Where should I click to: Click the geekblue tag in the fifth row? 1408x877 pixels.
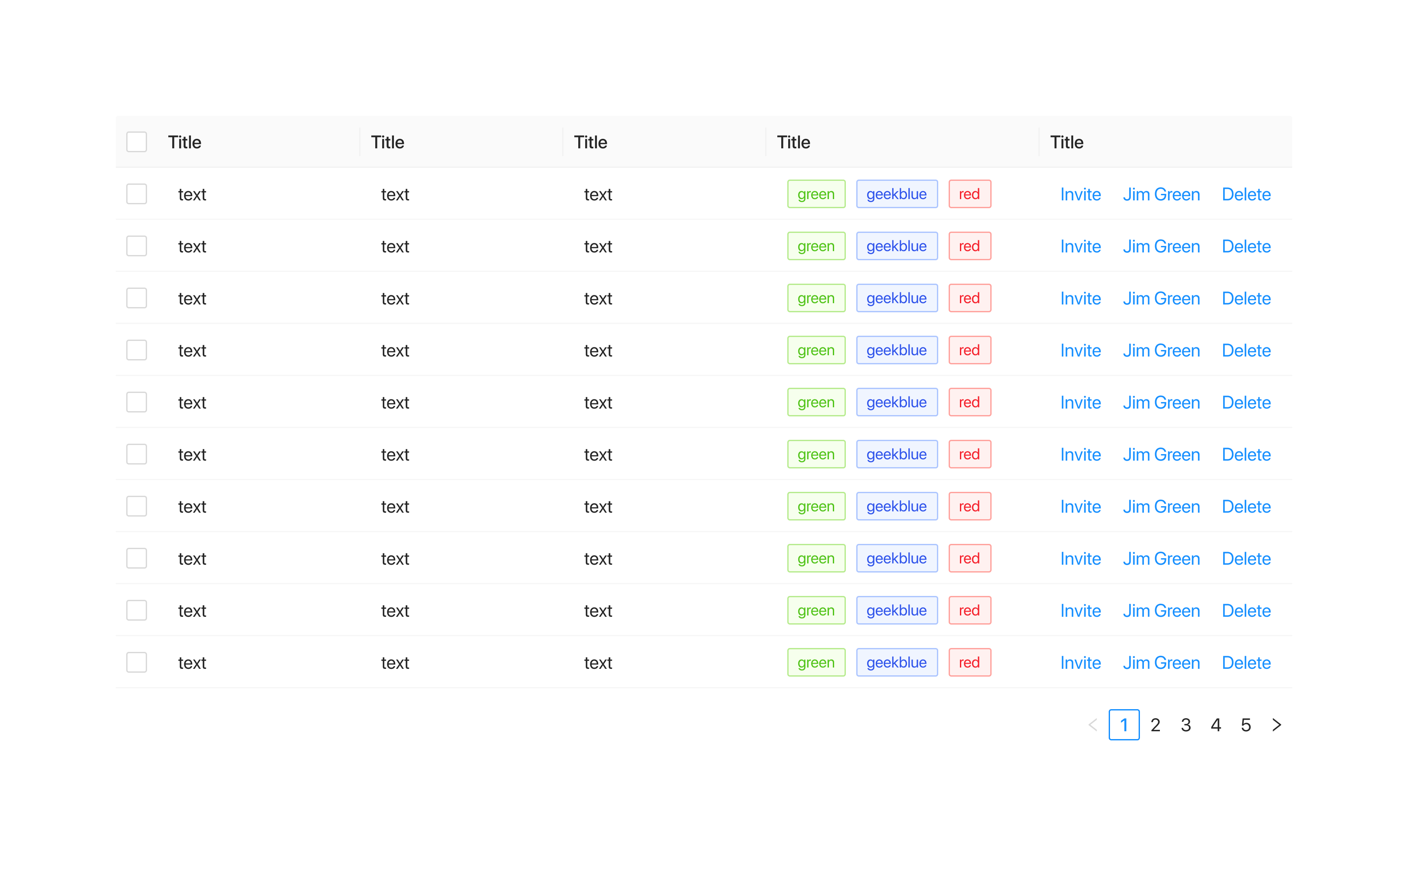(x=897, y=402)
